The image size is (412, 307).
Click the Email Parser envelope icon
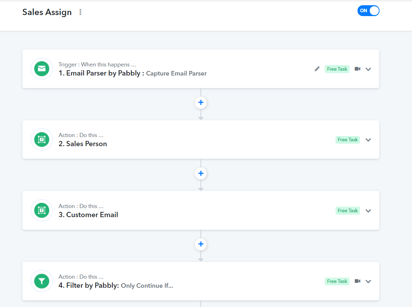[42, 69]
